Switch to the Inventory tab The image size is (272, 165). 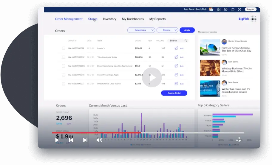109,19
